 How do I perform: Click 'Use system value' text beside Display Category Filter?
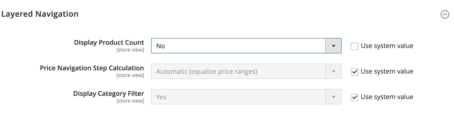387,97
